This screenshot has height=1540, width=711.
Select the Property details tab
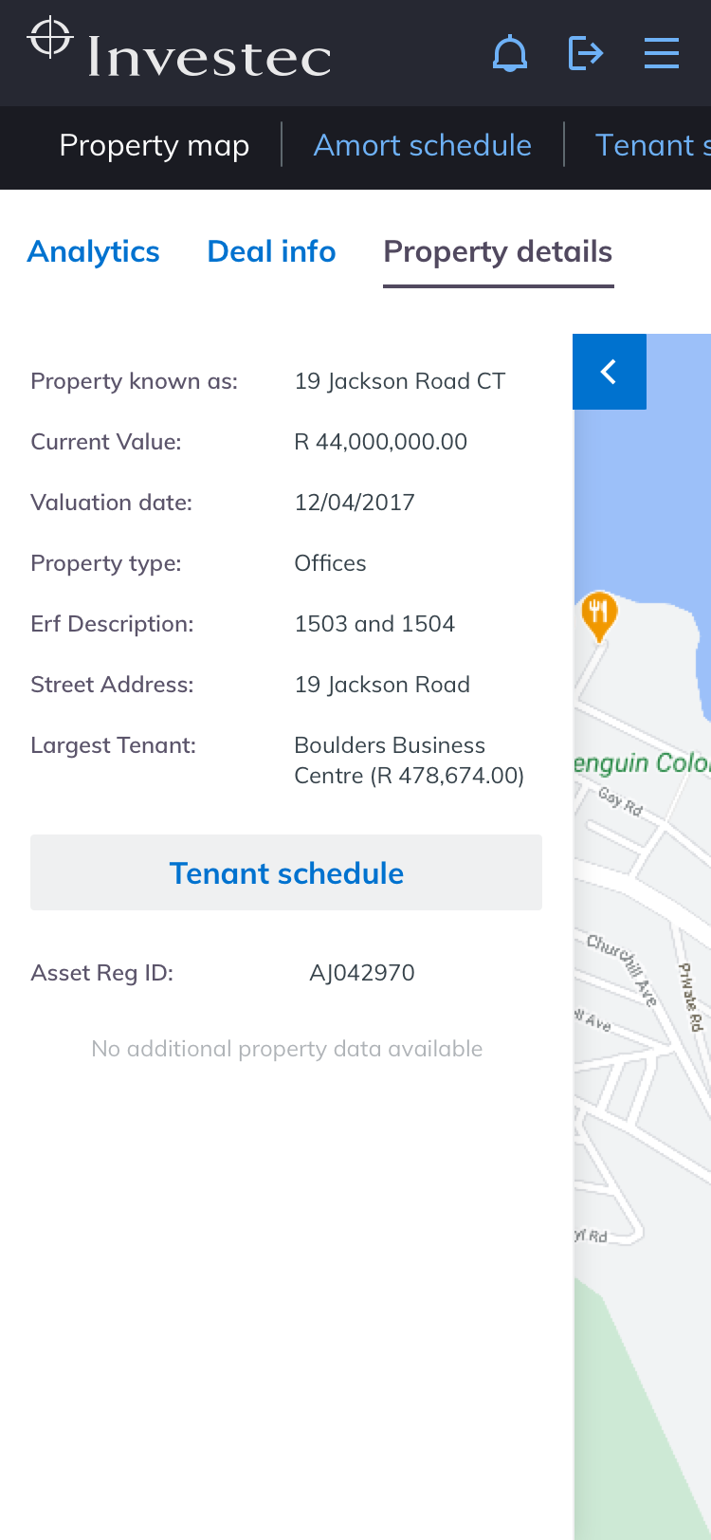click(x=498, y=251)
